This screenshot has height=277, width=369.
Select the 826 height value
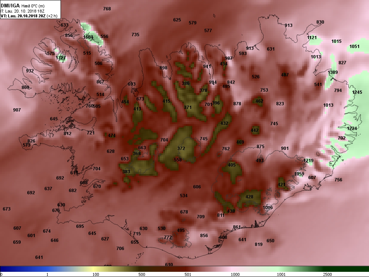31,141
